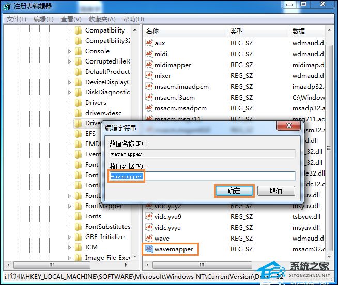Screen dimensions: 338x285
Task: Open the 收藏夹(A) menu
Action: pyautogui.click(x=102, y=19)
